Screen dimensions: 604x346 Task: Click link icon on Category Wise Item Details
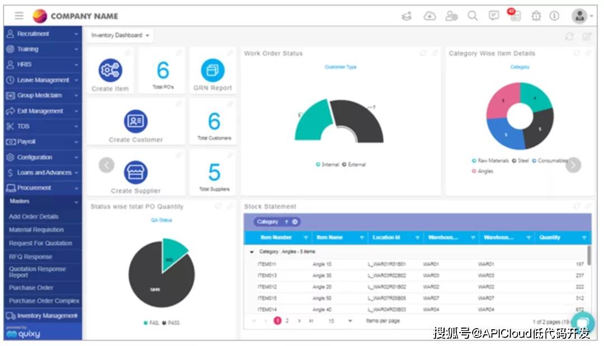coord(588,53)
